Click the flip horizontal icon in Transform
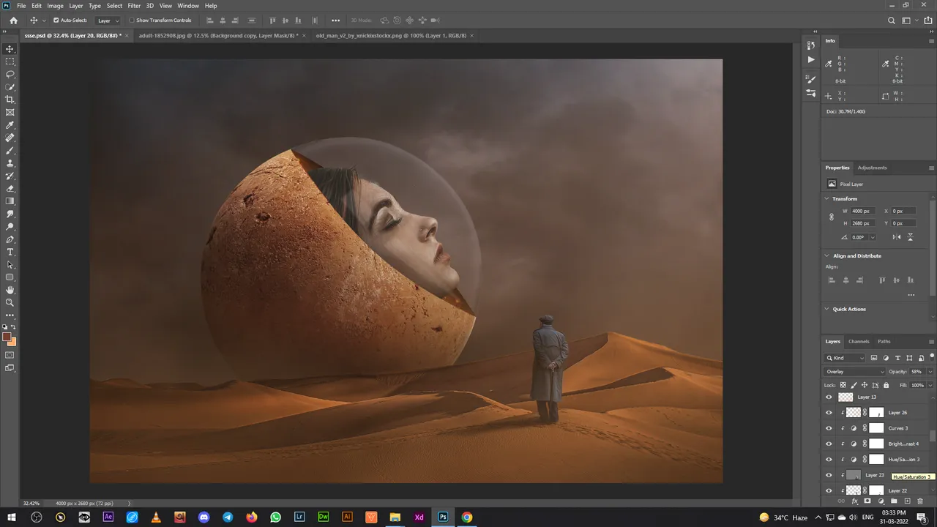 [x=897, y=237]
